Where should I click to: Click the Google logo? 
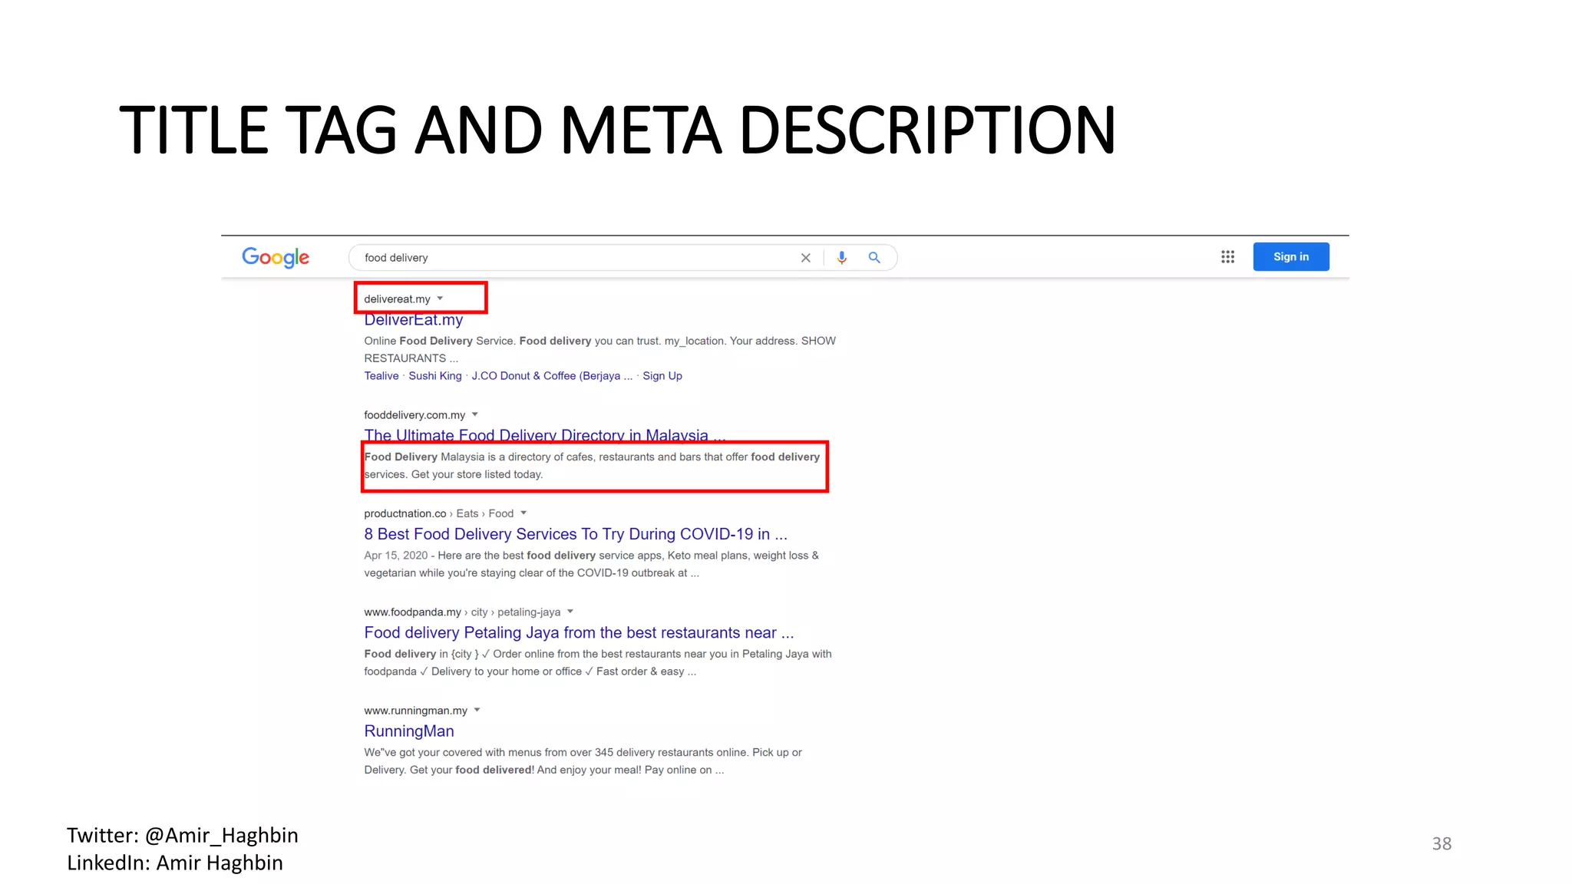click(x=276, y=257)
